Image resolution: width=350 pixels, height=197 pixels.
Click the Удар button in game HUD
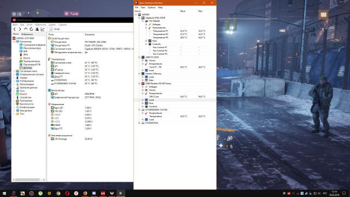pyautogui.click(x=72, y=14)
